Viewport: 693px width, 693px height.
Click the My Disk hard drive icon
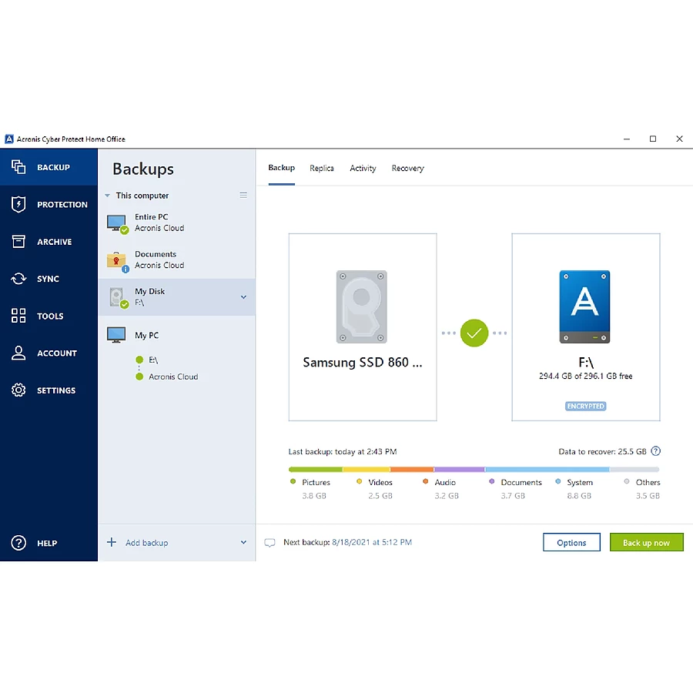click(118, 298)
